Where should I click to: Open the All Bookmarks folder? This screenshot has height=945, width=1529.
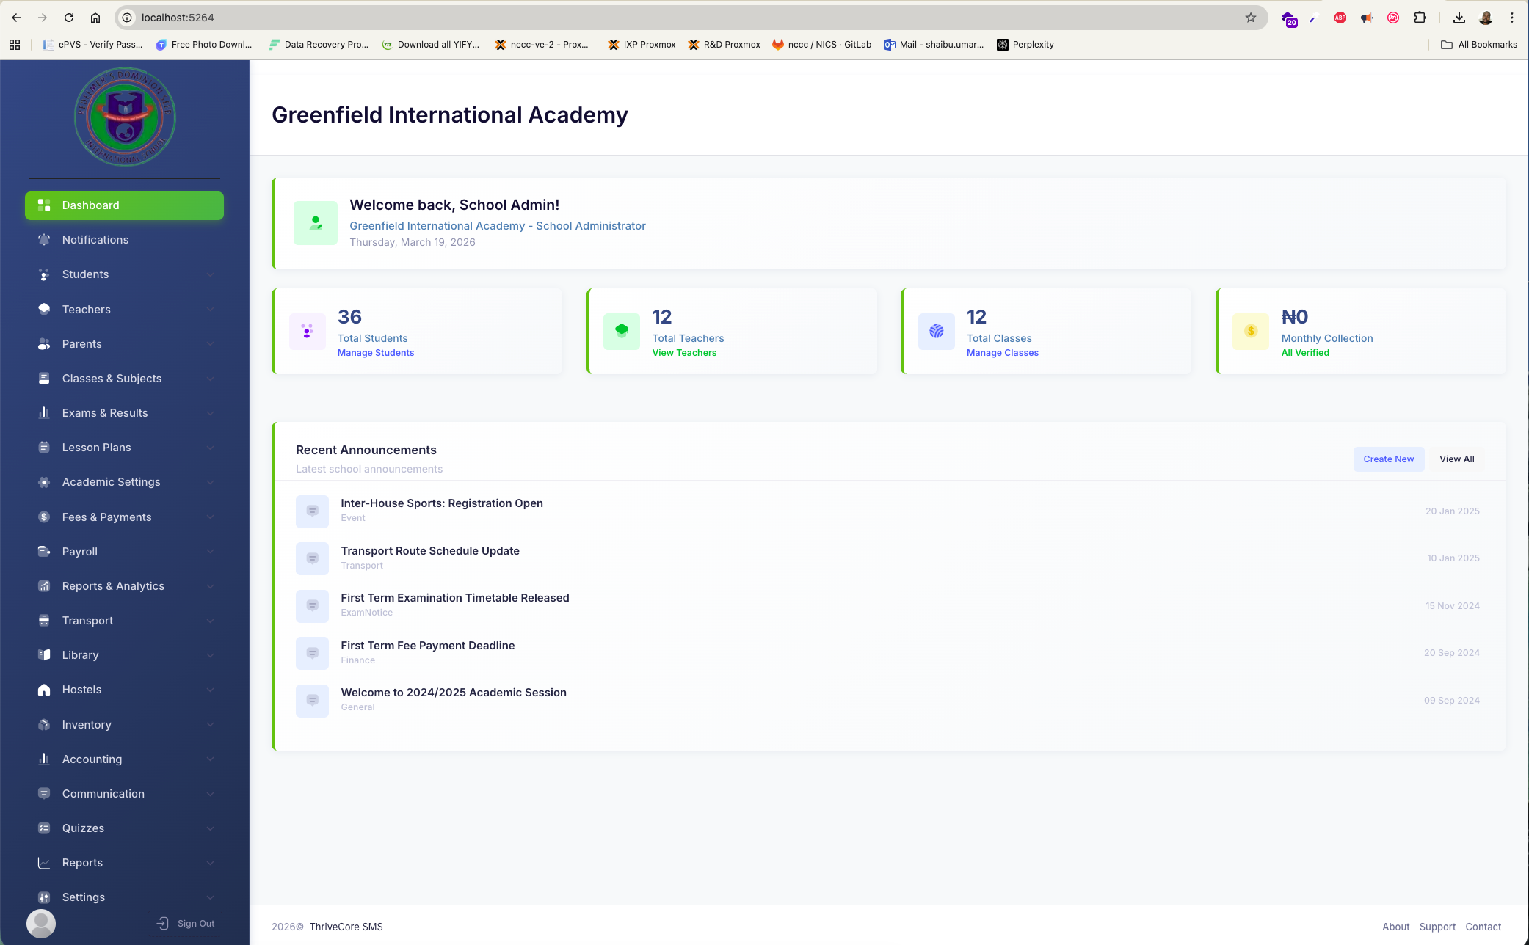coord(1479,45)
